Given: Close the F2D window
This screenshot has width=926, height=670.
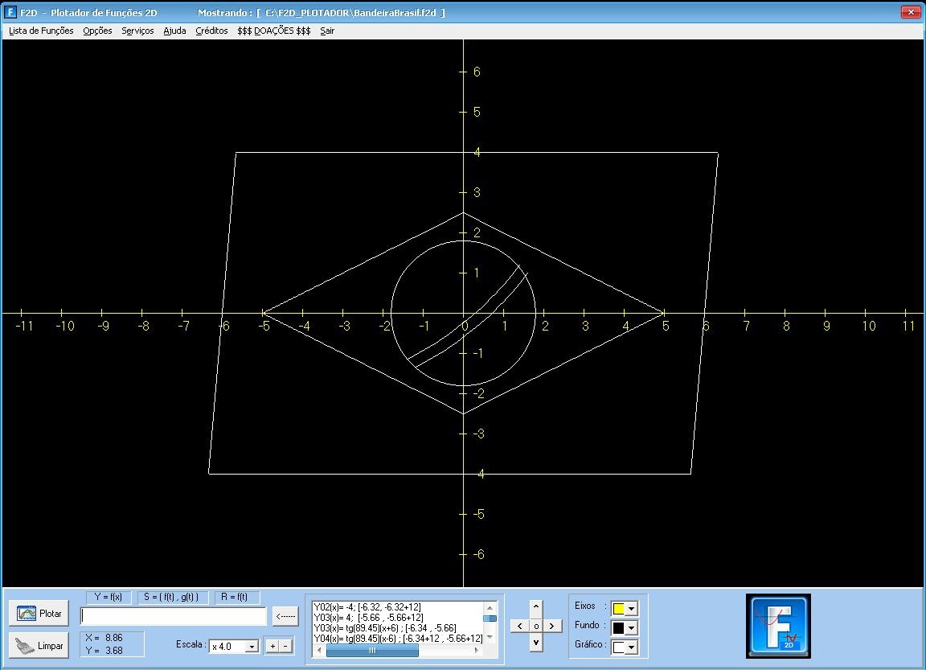Looking at the screenshot, I should [x=911, y=12].
